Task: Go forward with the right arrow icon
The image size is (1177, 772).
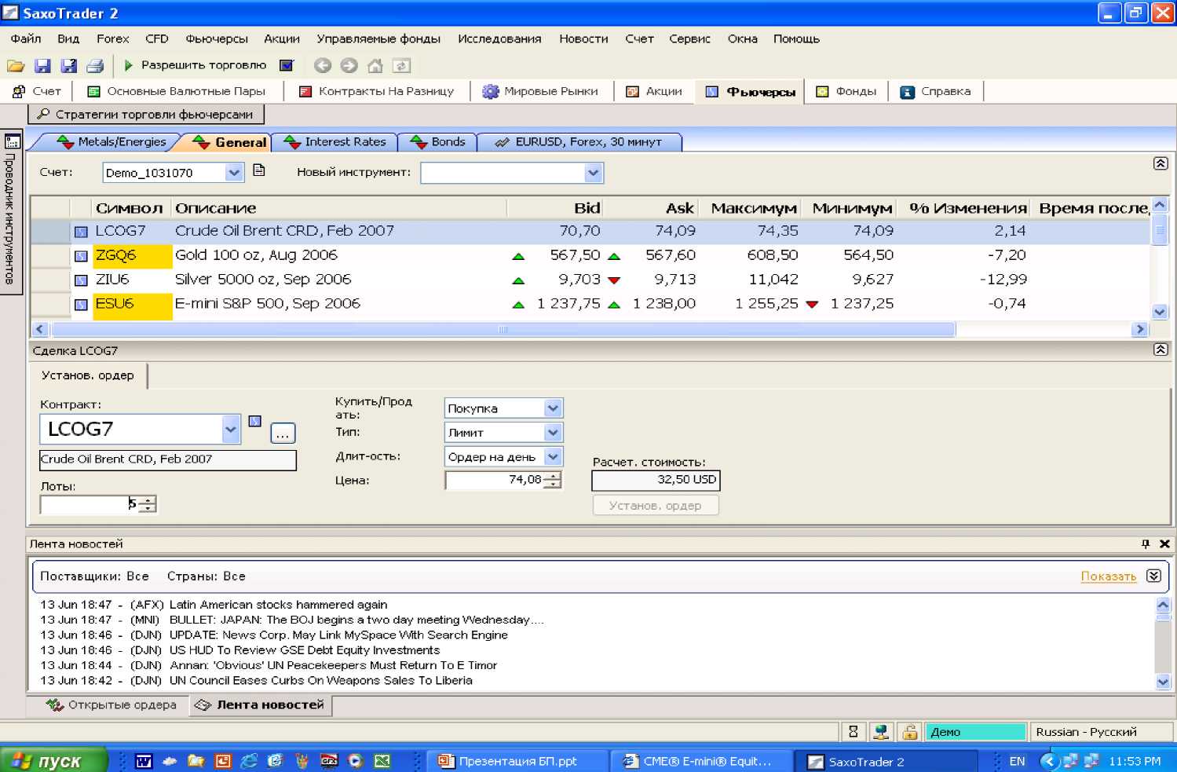Action: point(349,66)
